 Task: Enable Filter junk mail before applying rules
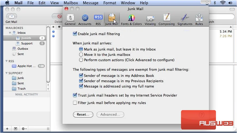tap(75, 103)
